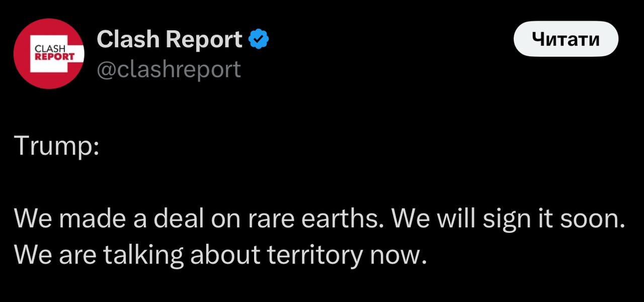Click the word "soon." ending the second line
This screenshot has height=302, width=644.
click(595, 218)
